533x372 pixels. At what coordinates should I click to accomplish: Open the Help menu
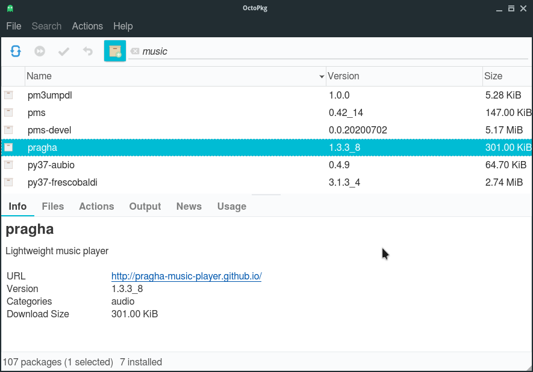(123, 26)
